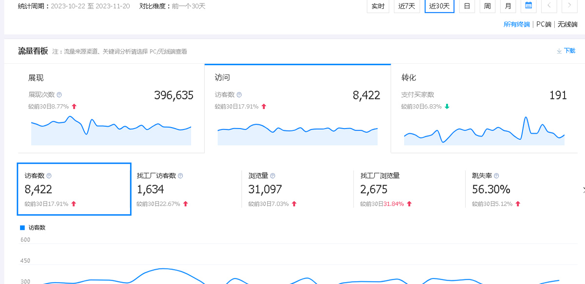This screenshot has width=585, height=284.
Task: Click help icon next to 找工厂访客数
Action: (180, 176)
